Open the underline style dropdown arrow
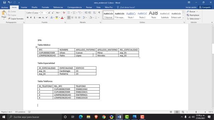 (37, 17)
